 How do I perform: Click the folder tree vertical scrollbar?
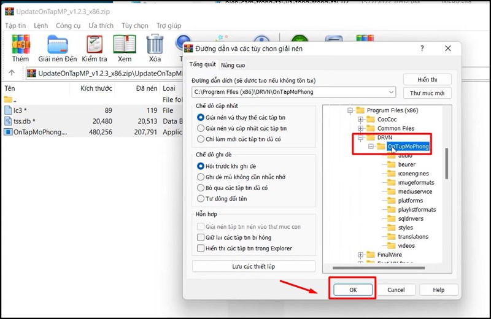pos(446,163)
